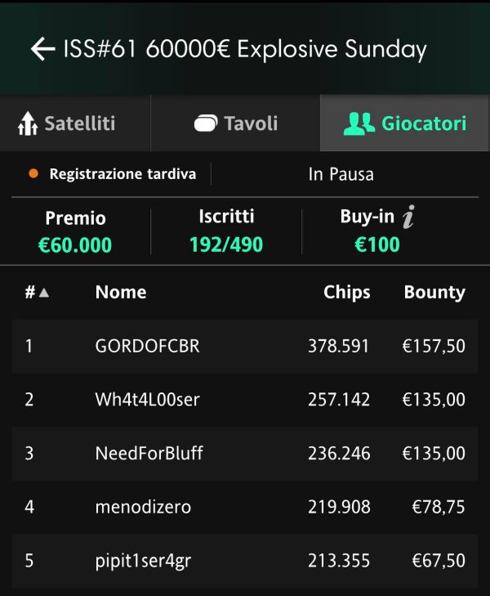This screenshot has width=490, height=596.
Task: Click the Giocatori people icon
Action: tap(359, 123)
